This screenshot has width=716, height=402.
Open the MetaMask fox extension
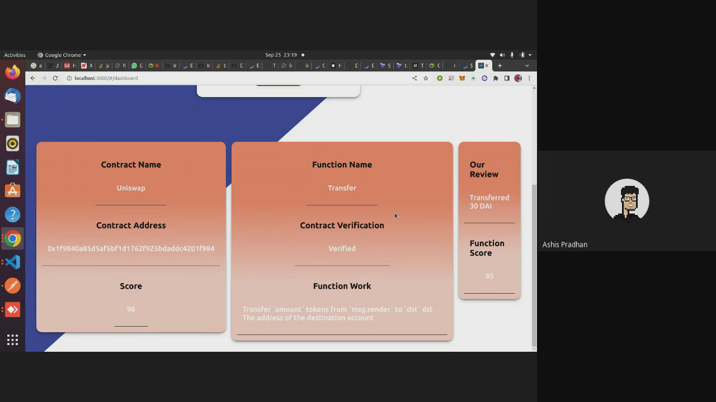462,78
